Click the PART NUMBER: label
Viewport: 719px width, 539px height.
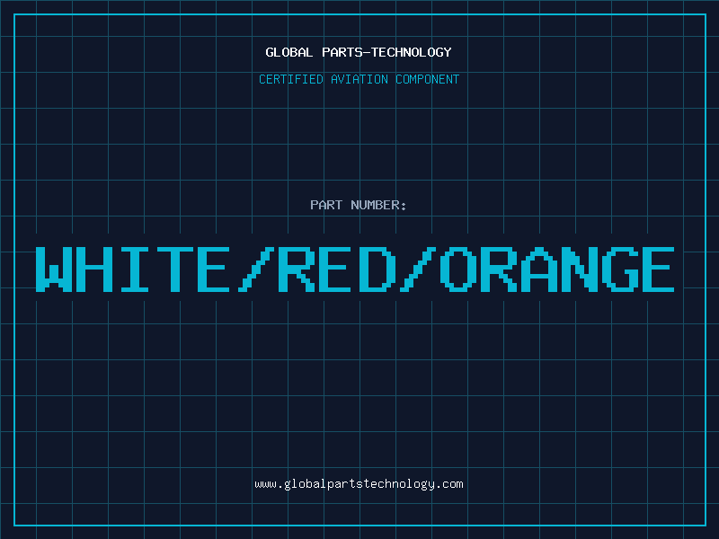[359, 205]
